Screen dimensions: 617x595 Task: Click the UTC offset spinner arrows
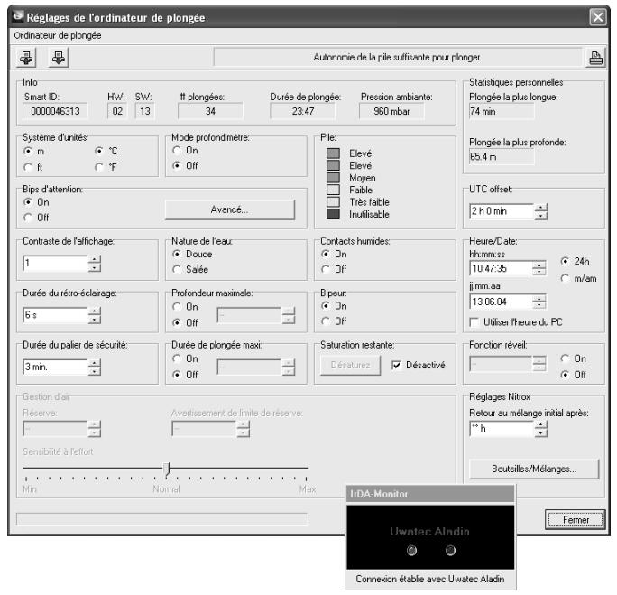pyautogui.click(x=541, y=211)
